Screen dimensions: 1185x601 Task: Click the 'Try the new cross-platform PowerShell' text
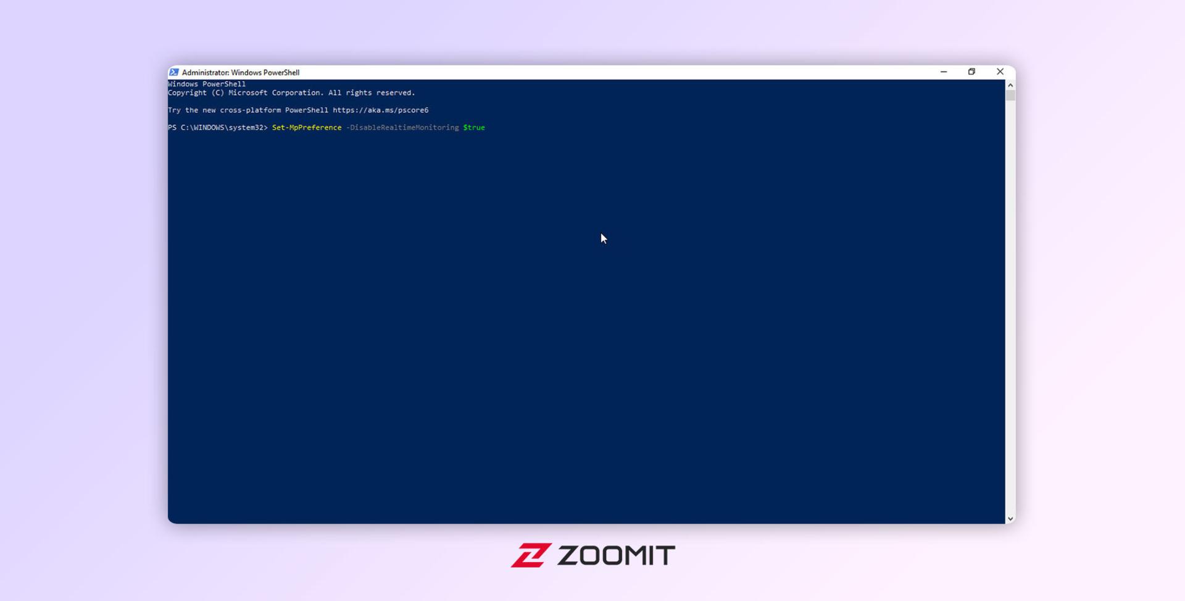(248, 110)
